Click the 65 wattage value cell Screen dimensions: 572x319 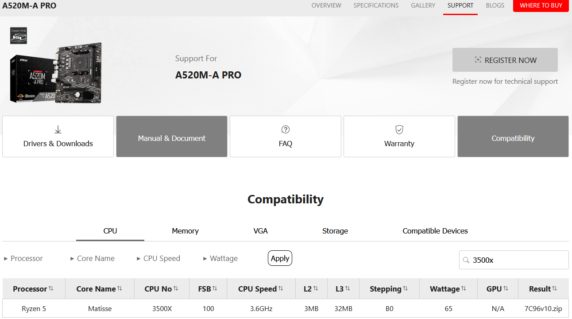point(448,308)
